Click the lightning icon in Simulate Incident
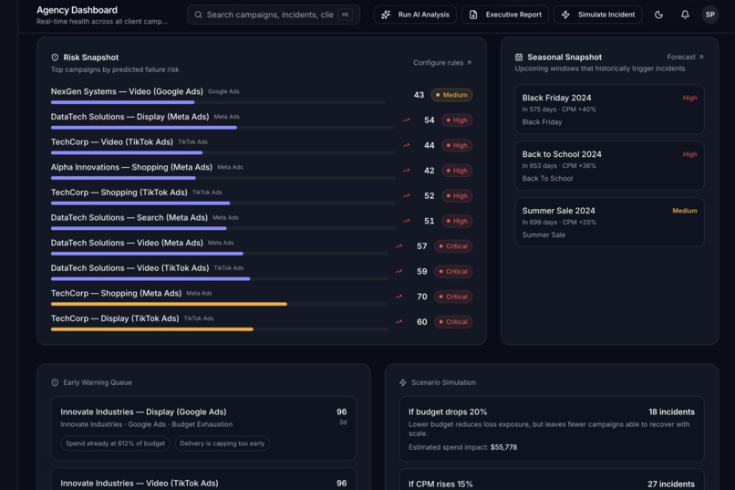Screen dimensions: 735x490 pos(565,15)
